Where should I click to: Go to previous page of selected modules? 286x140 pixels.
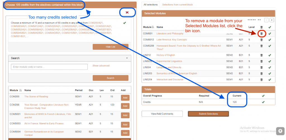[266, 20]
